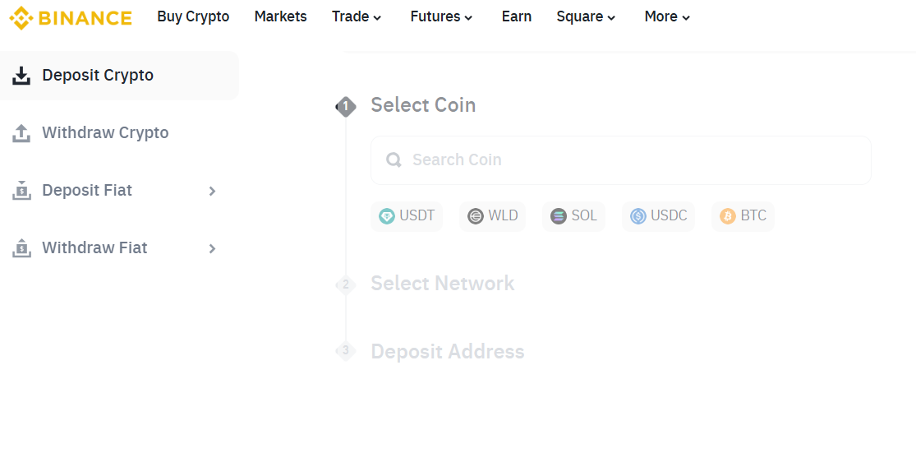Open the Futures dropdown menu

point(441,17)
